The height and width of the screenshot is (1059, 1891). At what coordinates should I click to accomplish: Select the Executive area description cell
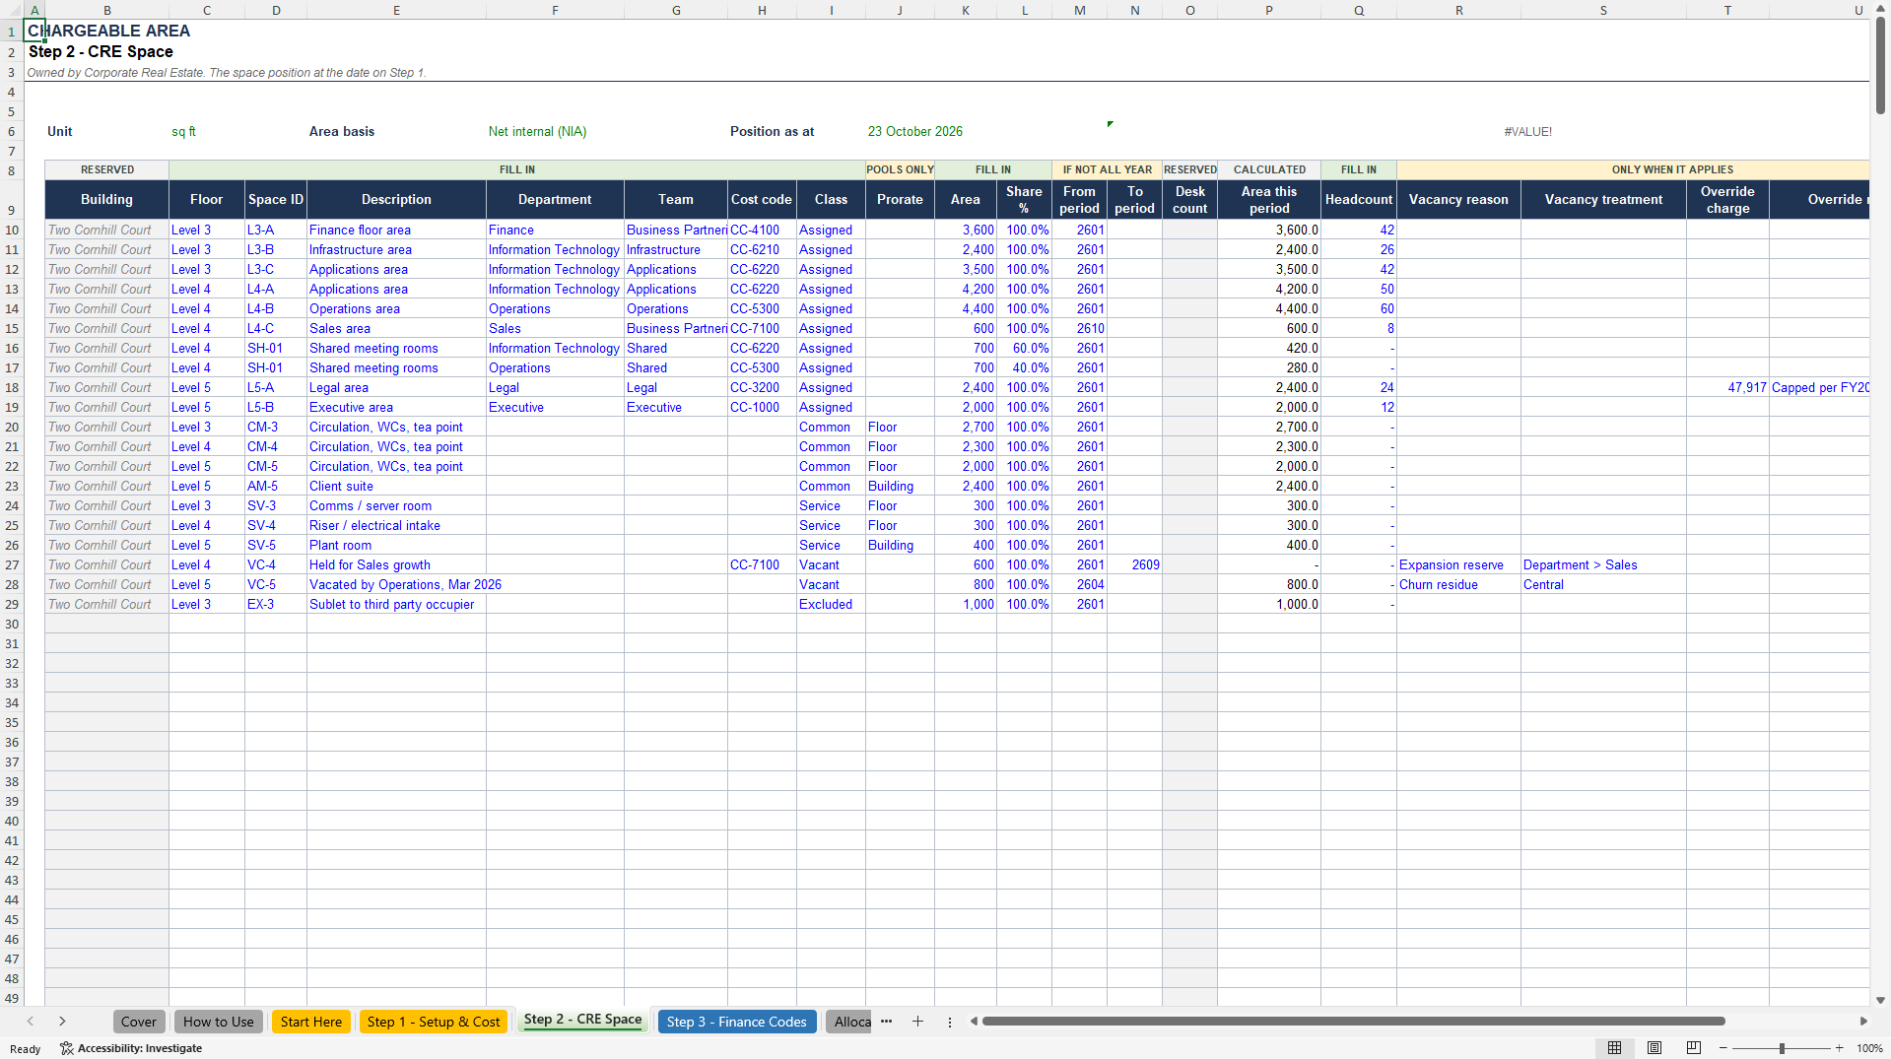pos(396,407)
